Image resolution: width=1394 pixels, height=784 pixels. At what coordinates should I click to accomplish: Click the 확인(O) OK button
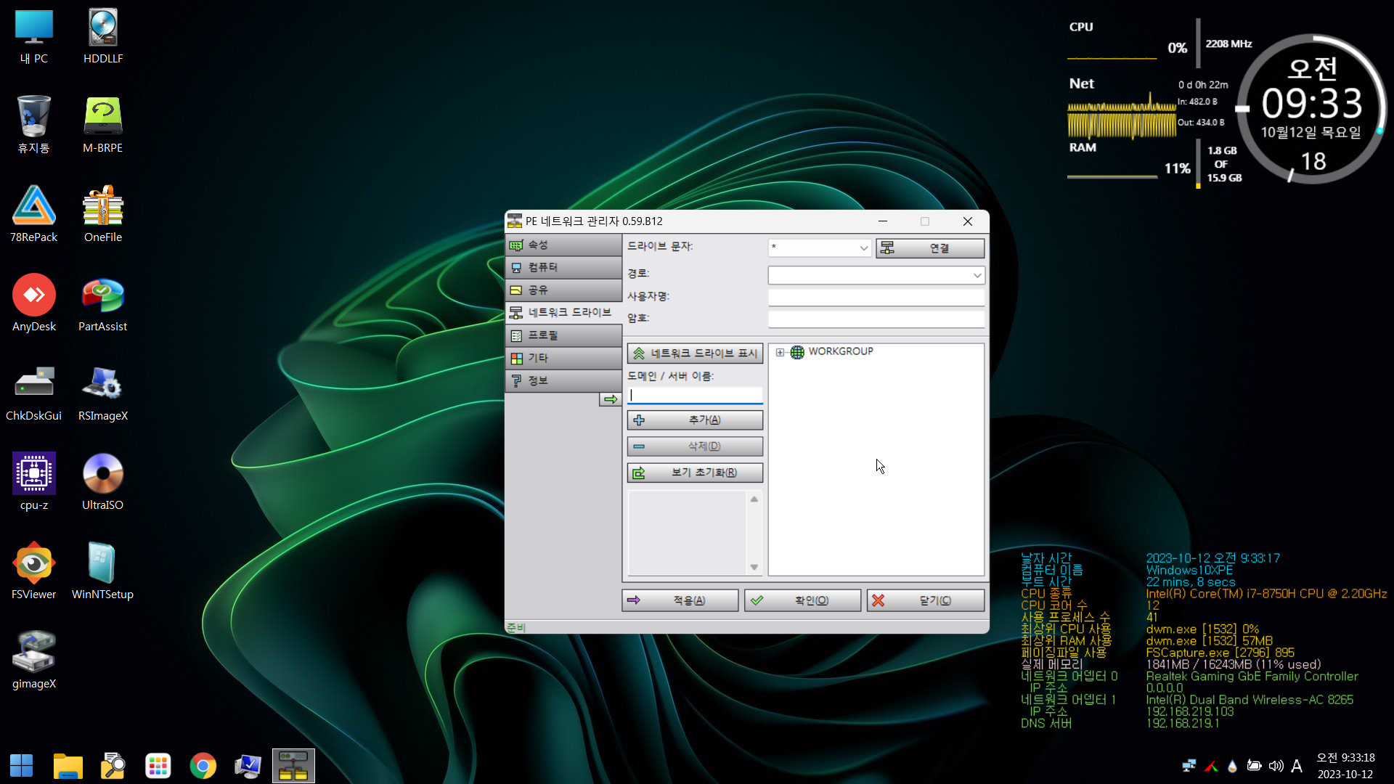[802, 600]
